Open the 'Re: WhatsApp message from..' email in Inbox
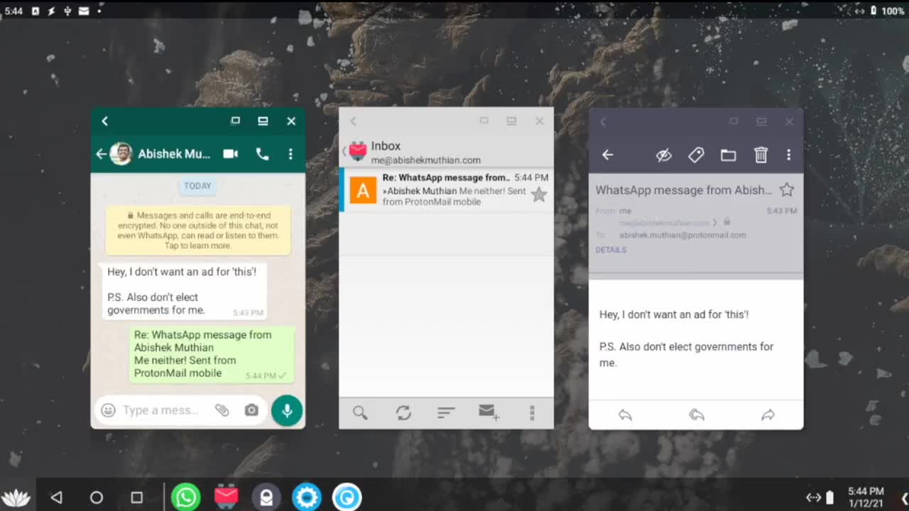 (447, 190)
